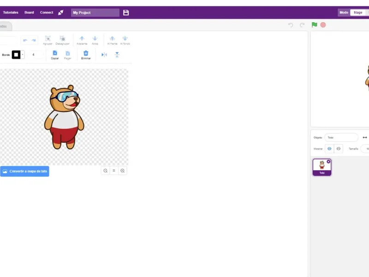Click the Pegar paste icon
This screenshot has height=277, width=369.
pos(67,55)
